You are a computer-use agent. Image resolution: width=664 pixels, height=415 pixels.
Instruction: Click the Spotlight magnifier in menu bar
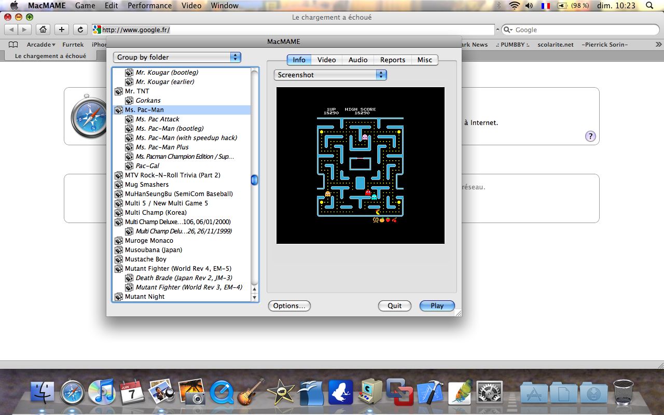click(651, 6)
